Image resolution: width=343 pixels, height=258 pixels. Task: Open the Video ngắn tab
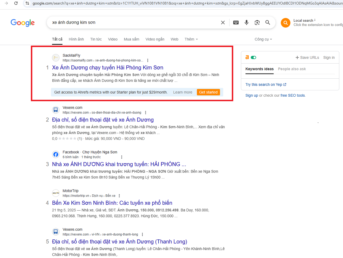coord(155,39)
